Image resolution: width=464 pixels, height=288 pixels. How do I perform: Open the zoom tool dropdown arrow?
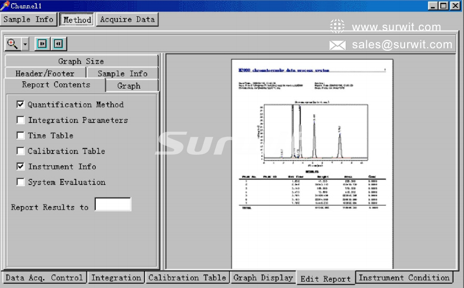click(25, 44)
